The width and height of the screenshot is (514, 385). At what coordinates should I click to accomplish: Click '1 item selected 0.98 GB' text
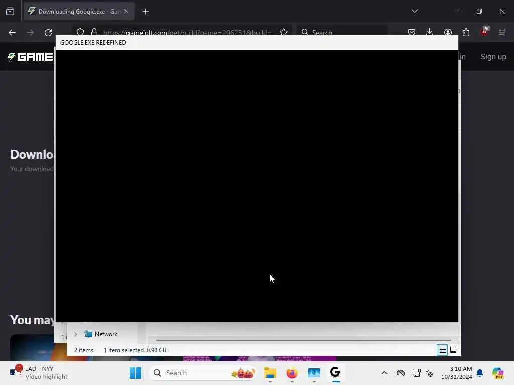pos(135,350)
